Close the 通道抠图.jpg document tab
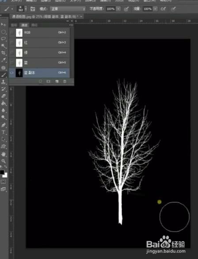This screenshot has height=259, width=198. 81,16
